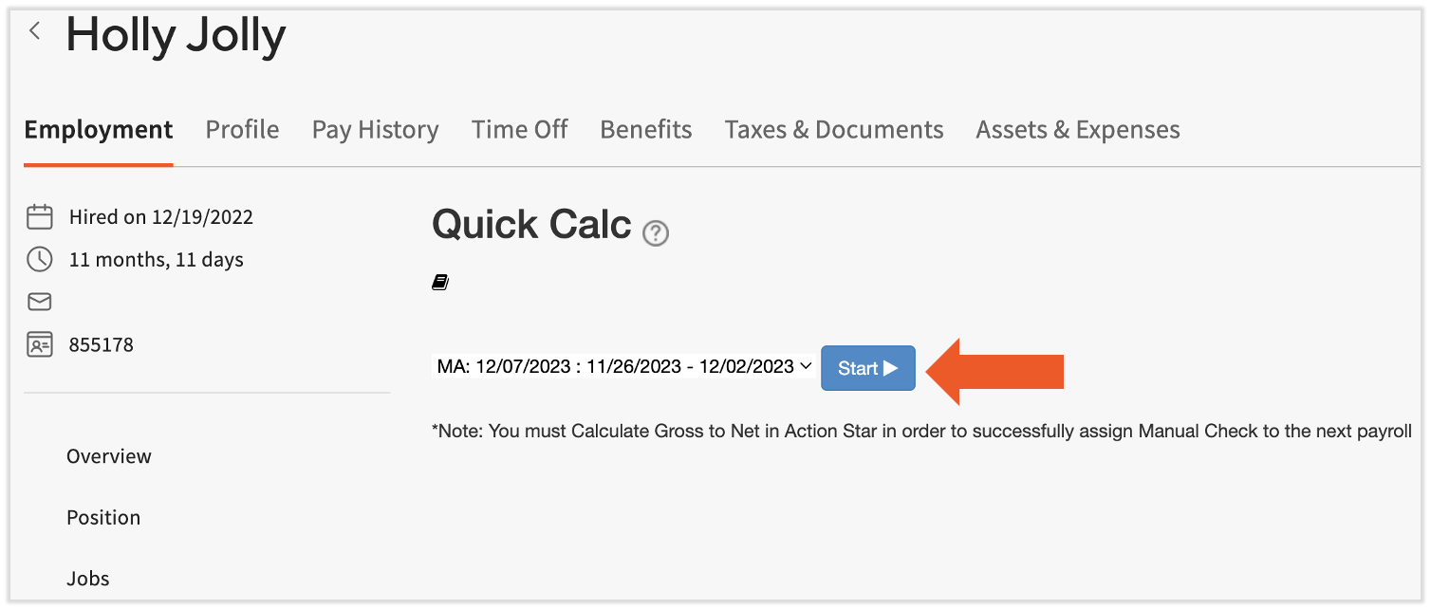The image size is (1431, 609).
Task: Open the Position section in sidebar
Action: click(103, 517)
